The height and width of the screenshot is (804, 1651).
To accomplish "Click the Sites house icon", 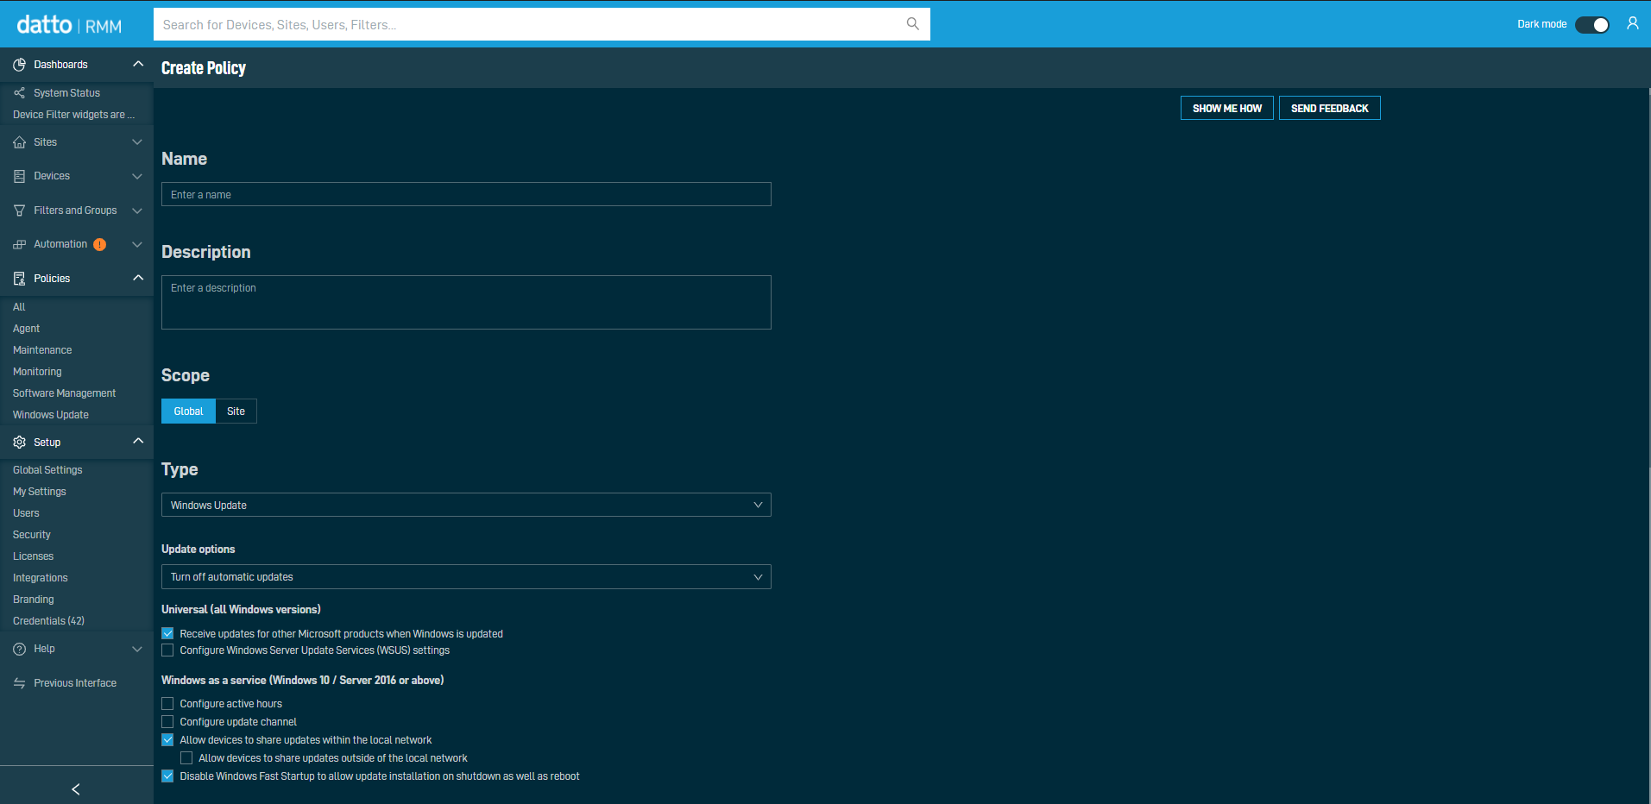I will click(x=19, y=142).
